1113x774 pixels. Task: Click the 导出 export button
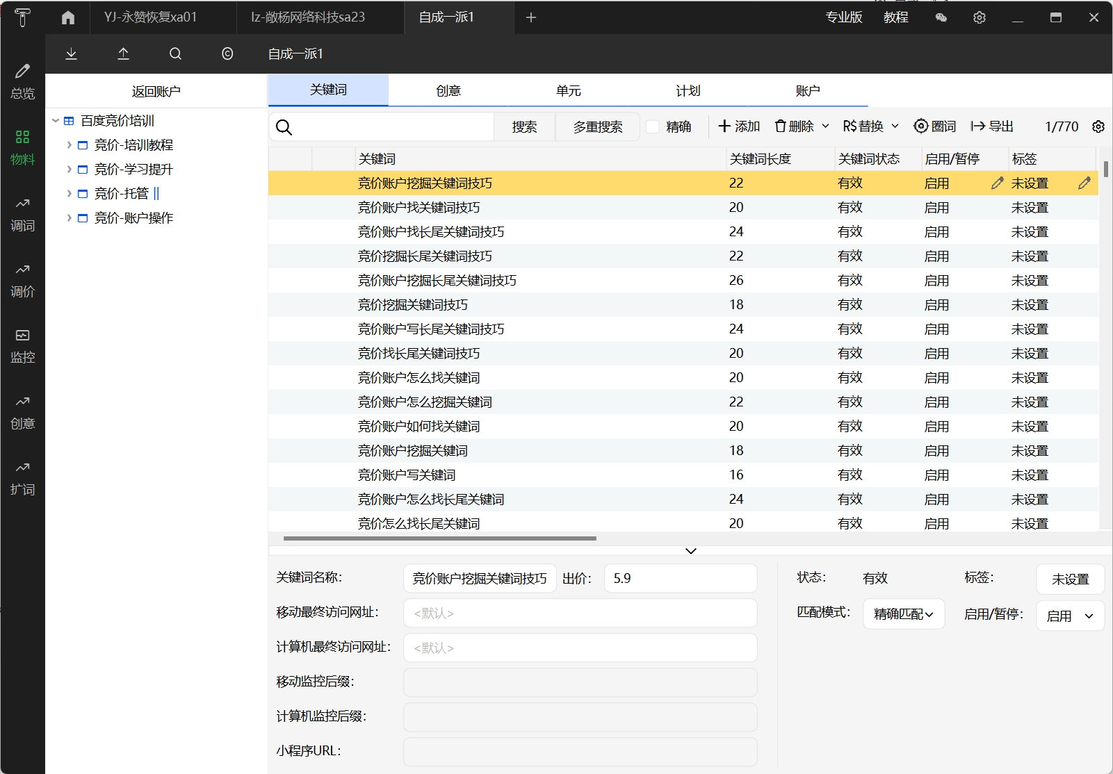992,126
